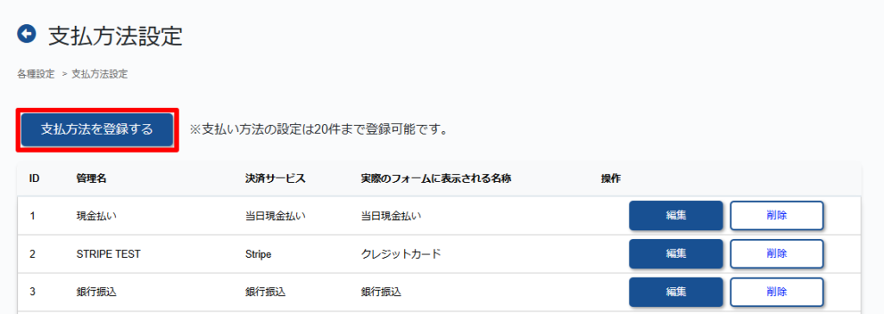The image size is (884, 314).
Task: Click the 実際のフォームに表示される名称 column header
Action: tap(436, 179)
